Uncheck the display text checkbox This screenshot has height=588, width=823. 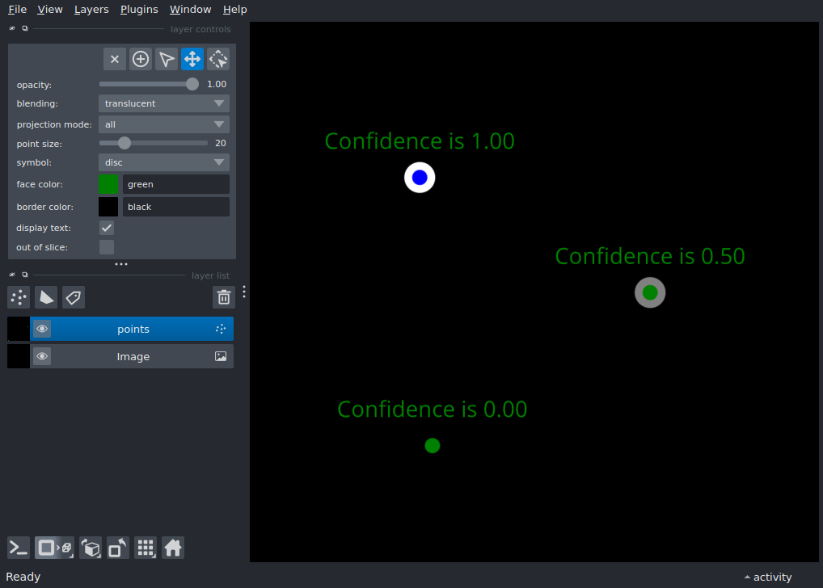[x=107, y=228]
